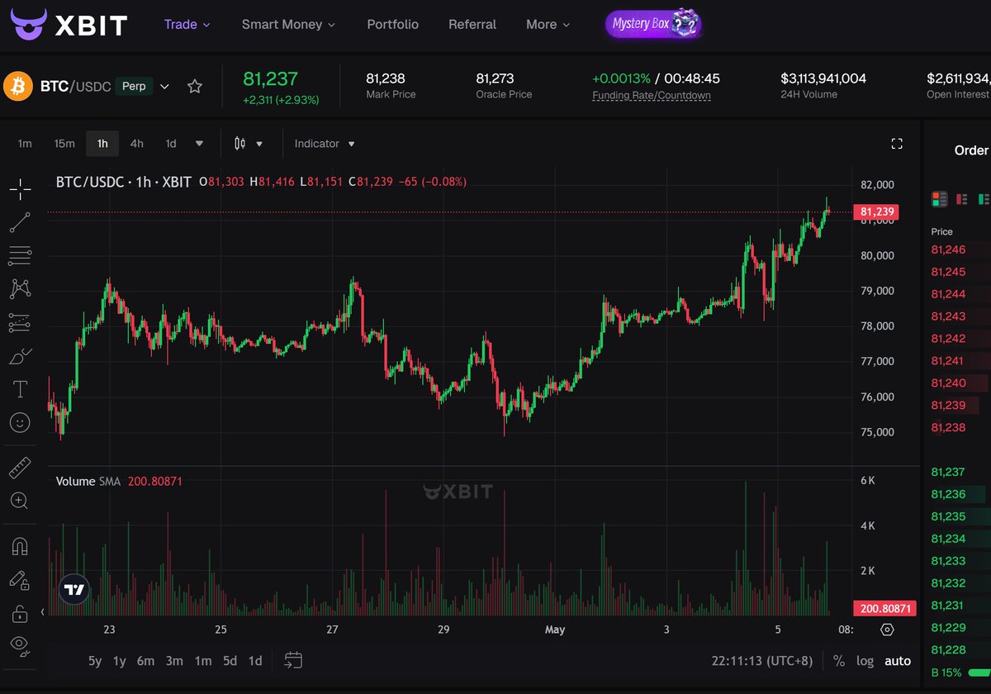
Task: Show both bids and asks order book view
Action: [940, 198]
